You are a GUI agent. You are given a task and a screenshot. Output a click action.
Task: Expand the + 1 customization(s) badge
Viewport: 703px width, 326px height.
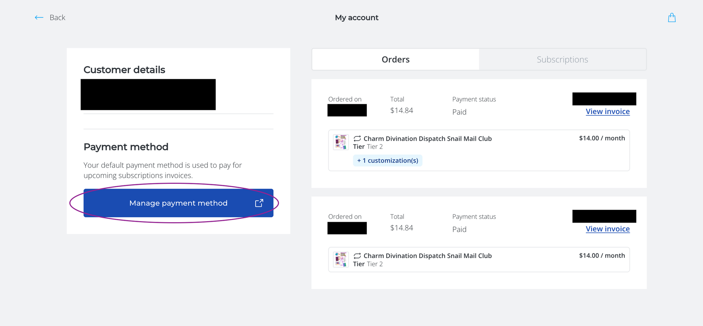click(x=387, y=160)
